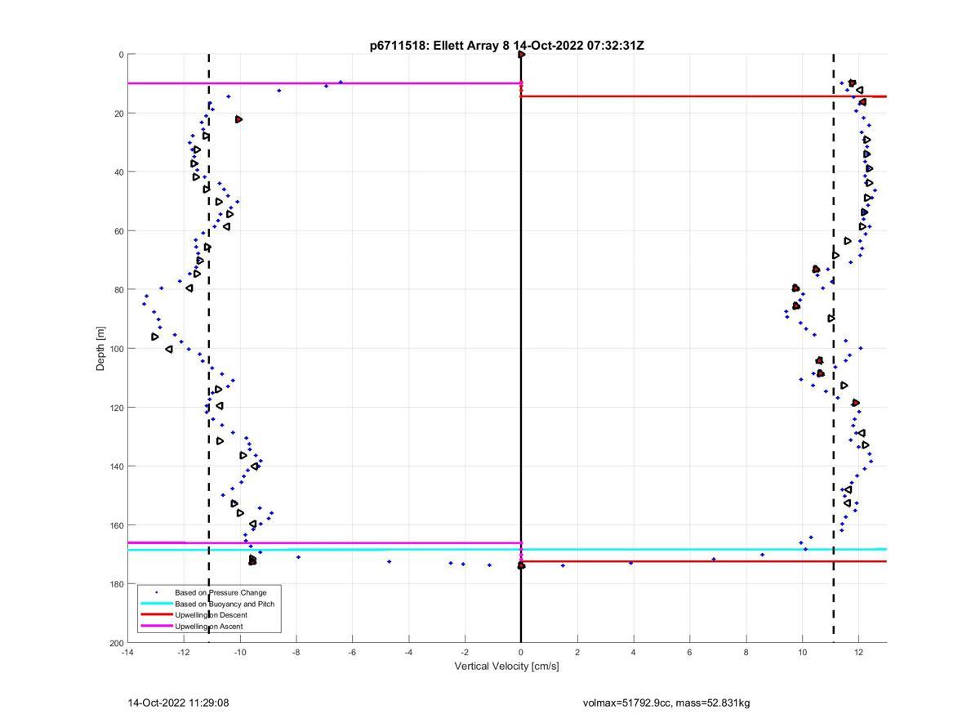Click the depth axis tick label '200'
The height and width of the screenshot is (723, 980).
(116, 643)
